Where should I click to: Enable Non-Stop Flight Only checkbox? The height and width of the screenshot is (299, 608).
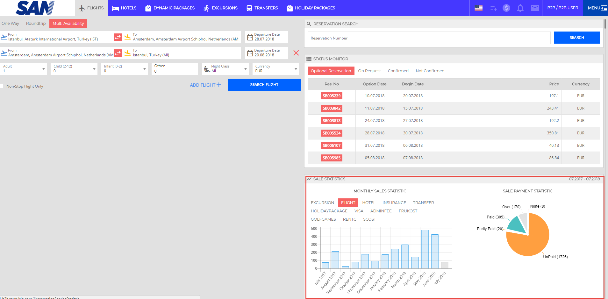2,86
